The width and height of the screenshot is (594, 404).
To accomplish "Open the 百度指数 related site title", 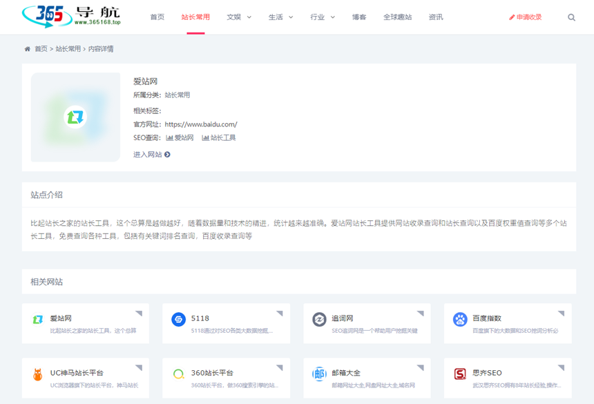I will pos(487,318).
